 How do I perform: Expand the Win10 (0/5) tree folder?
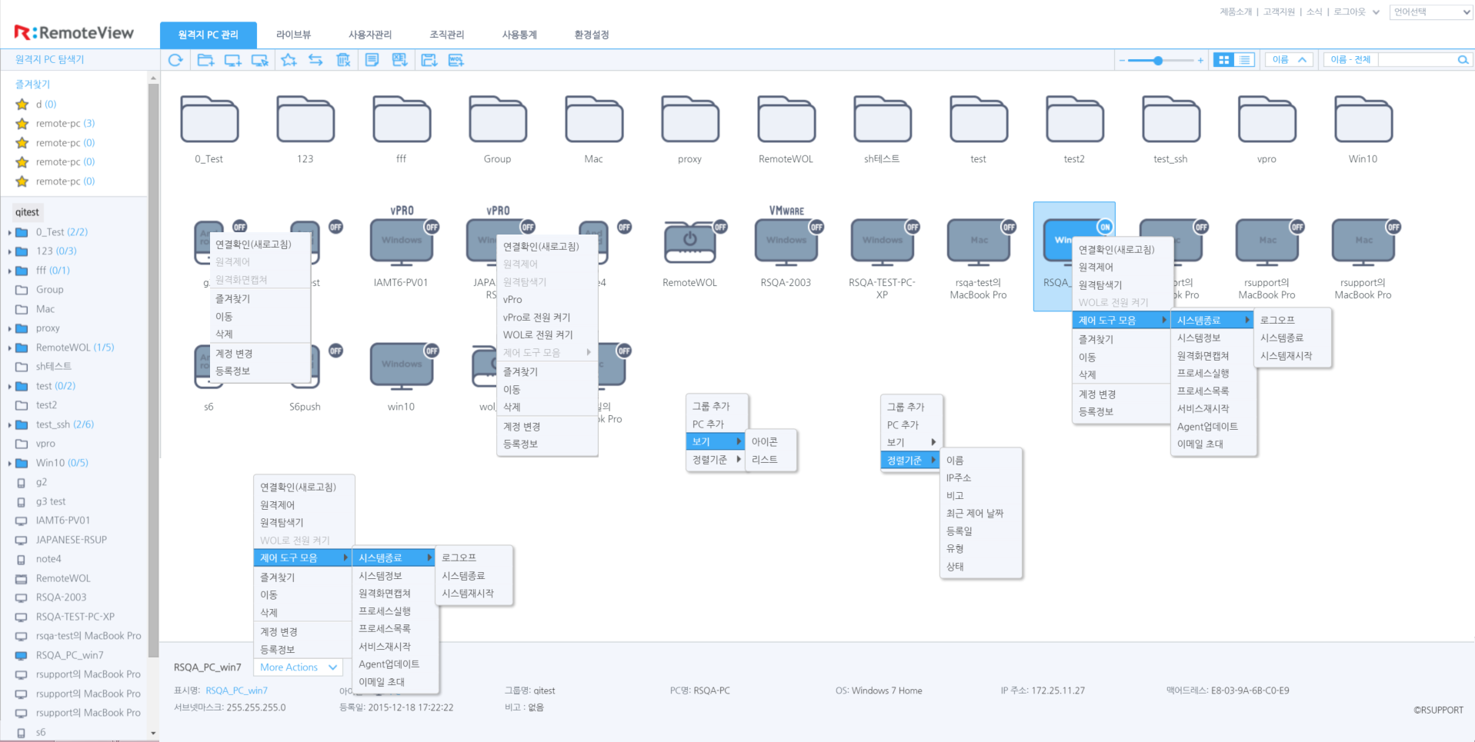(x=9, y=463)
